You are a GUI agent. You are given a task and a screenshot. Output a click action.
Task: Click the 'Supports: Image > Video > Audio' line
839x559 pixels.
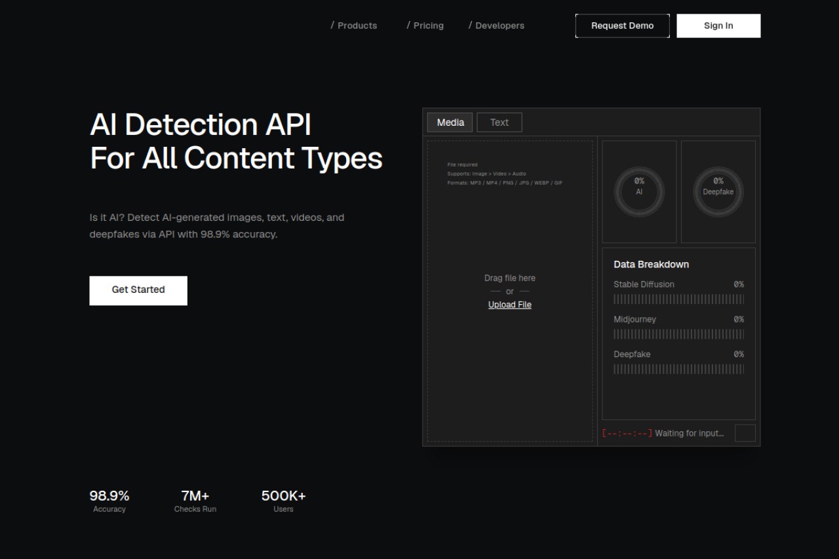487,174
